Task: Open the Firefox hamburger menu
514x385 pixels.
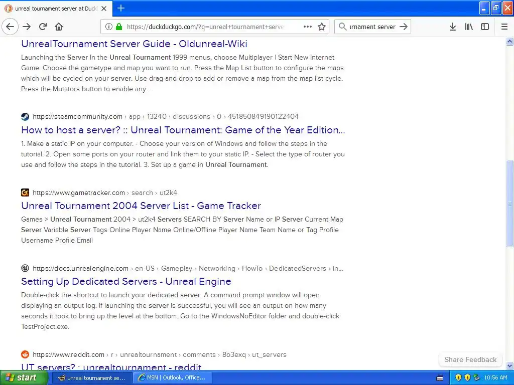Action: [504, 27]
